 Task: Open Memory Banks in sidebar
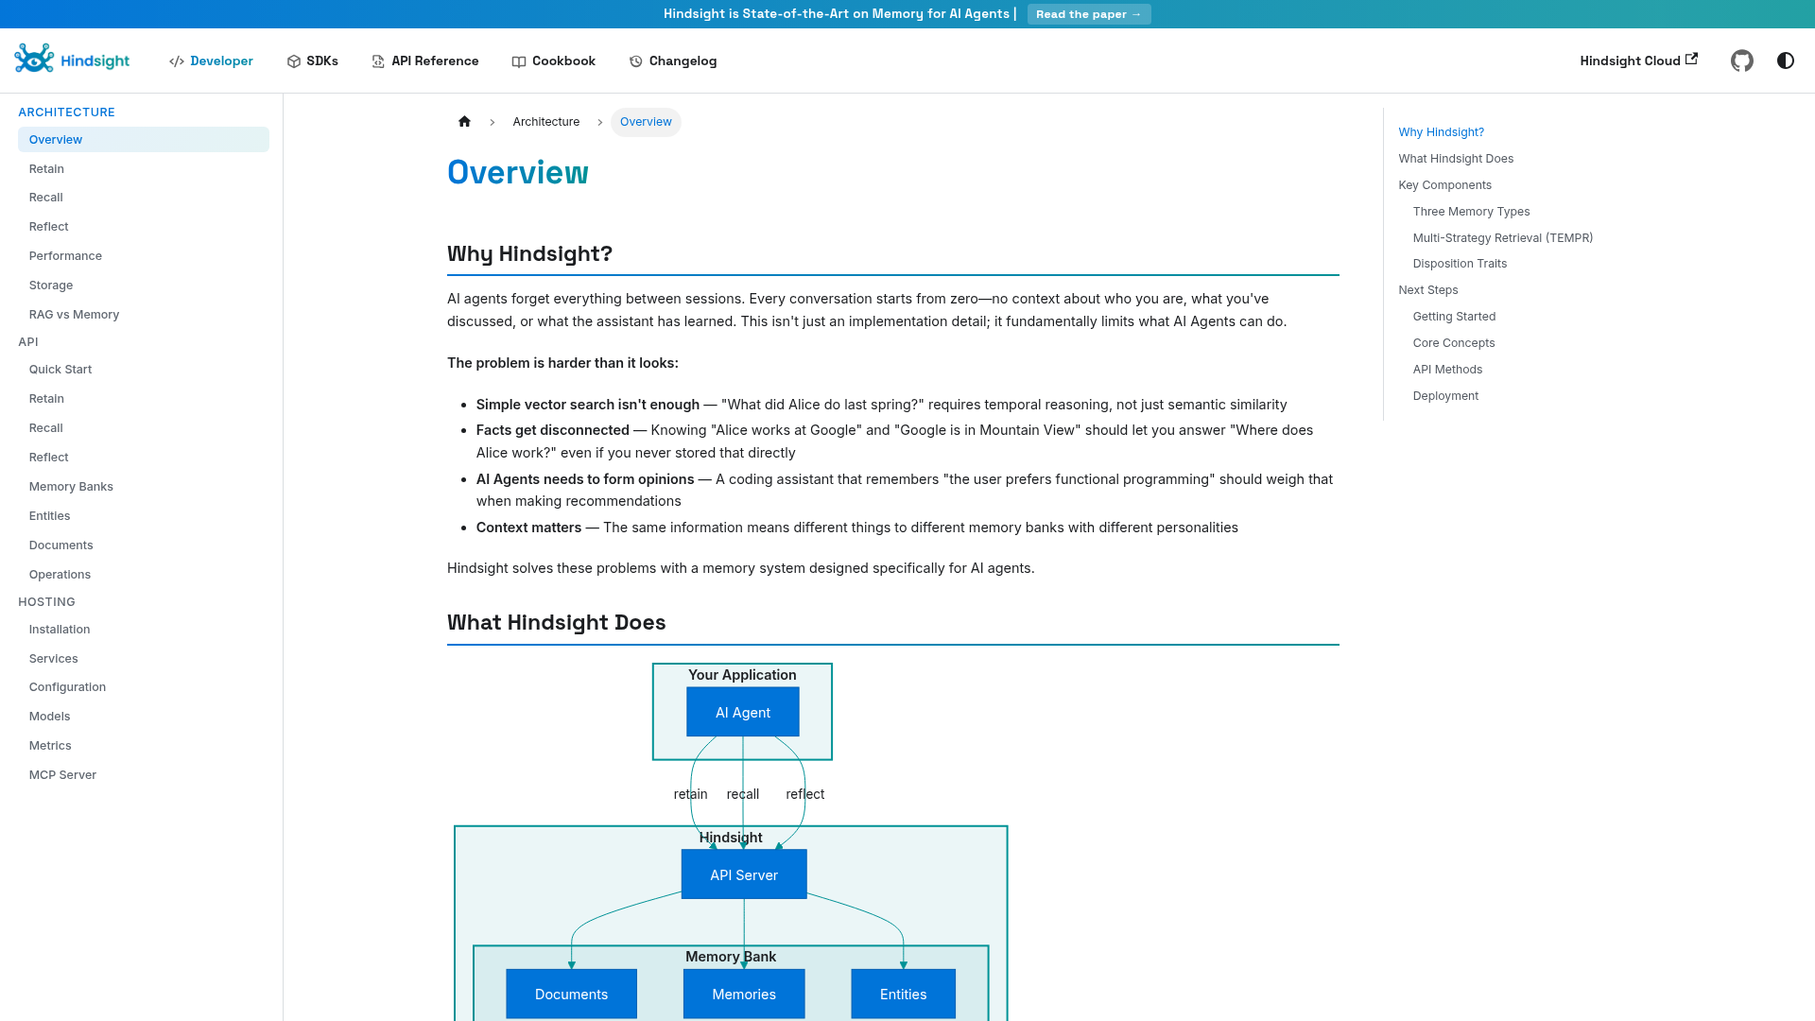pos(71,487)
